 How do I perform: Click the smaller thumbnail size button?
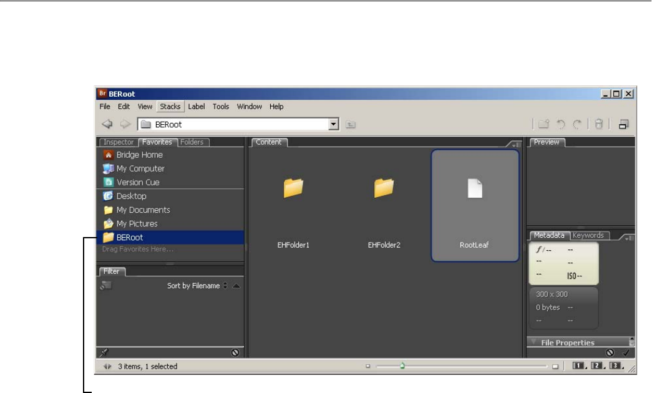367,366
